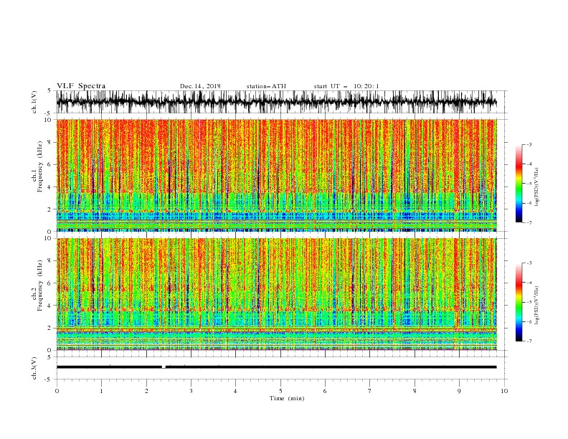Click the "station=ATH" header label
The image size is (568, 439).
(x=266, y=86)
